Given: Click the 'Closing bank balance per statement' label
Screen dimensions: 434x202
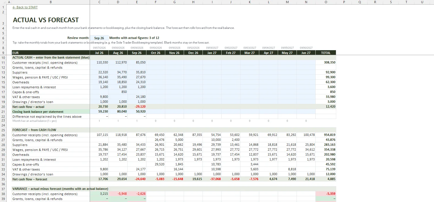Looking at the screenshot, I should click(x=38, y=112).
